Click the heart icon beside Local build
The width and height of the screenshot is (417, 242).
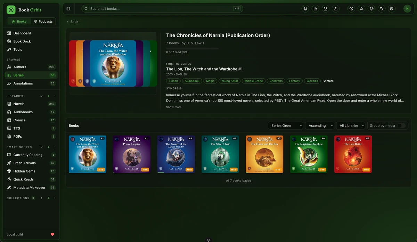click(52, 234)
